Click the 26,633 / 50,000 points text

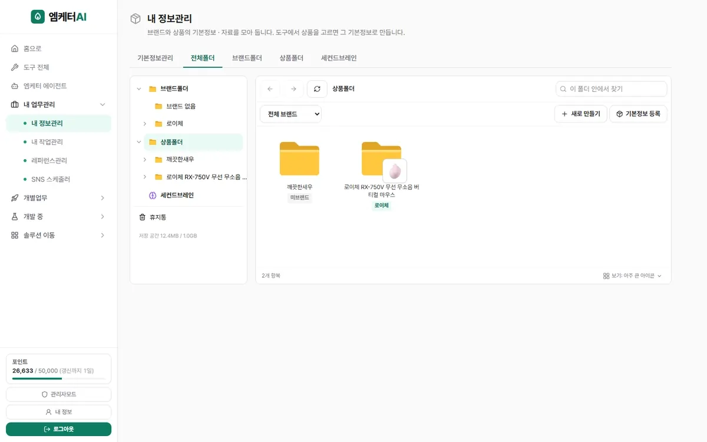click(x=35, y=371)
